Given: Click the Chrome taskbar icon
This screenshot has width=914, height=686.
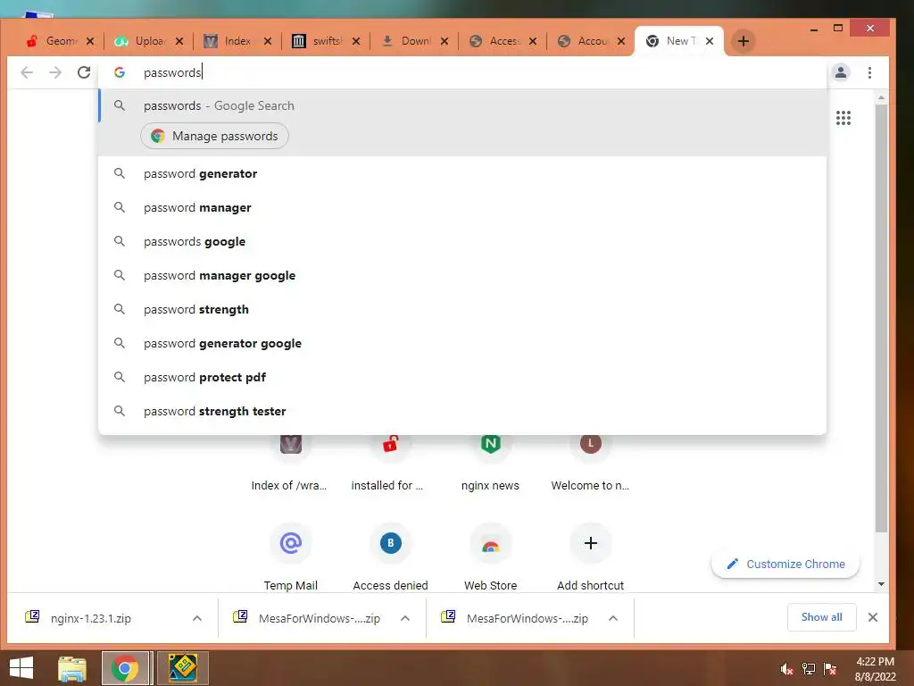Looking at the screenshot, I should 125,668.
